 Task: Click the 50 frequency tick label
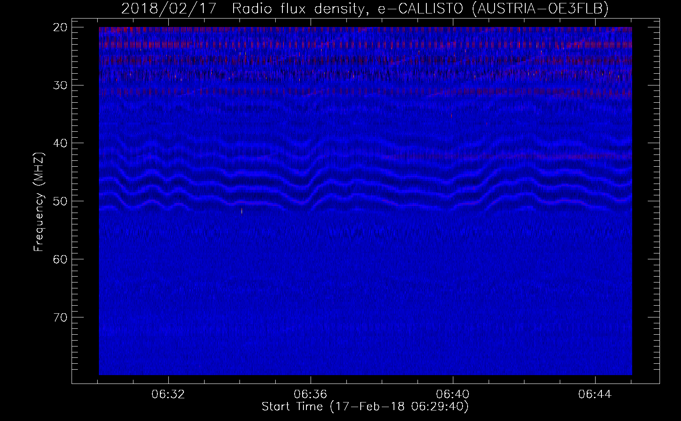coord(61,201)
